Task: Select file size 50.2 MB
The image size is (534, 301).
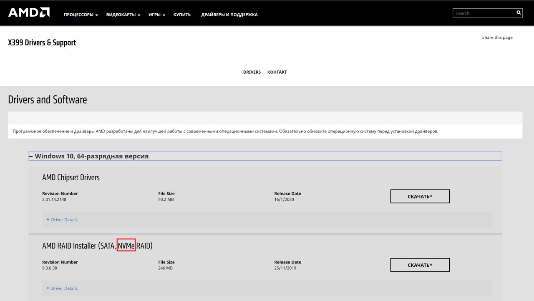Action: coord(166,199)
